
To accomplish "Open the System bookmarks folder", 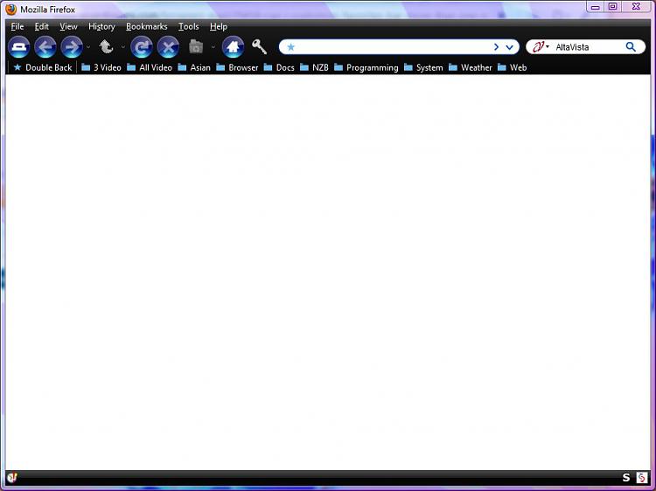I will coord(423,67).
